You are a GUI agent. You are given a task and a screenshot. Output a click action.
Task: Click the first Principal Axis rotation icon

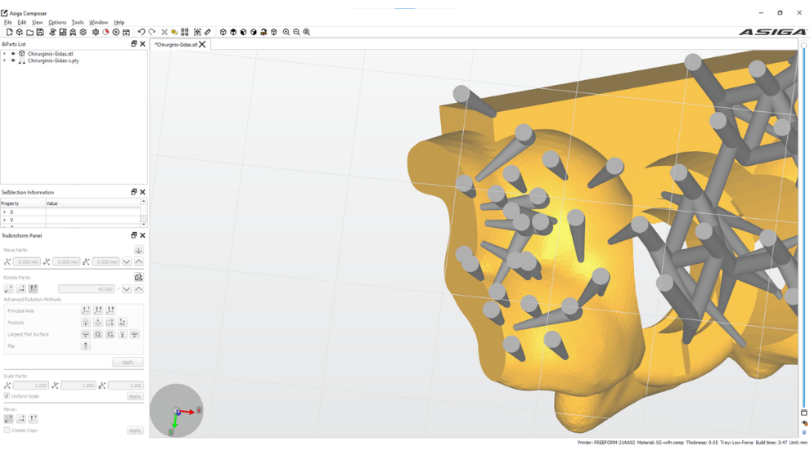(x=86, y=310)
